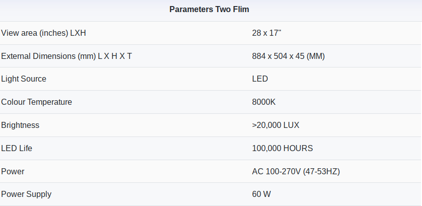
Task: Click the 8000K temperature value
Action: click(264, 102)
